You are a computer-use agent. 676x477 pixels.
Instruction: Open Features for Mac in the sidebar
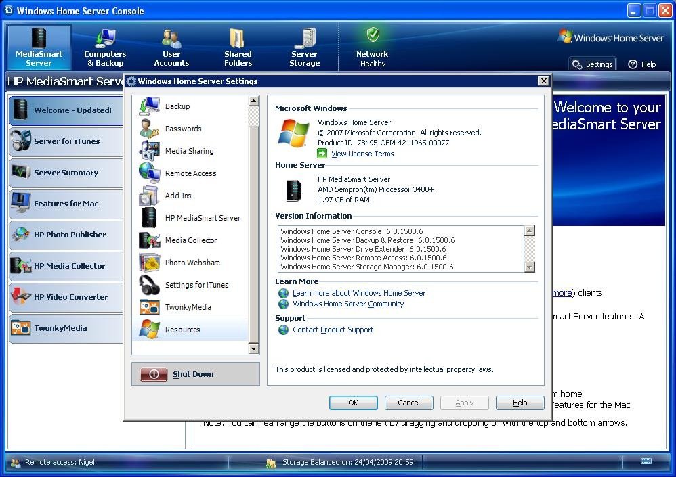click(66, 204)
